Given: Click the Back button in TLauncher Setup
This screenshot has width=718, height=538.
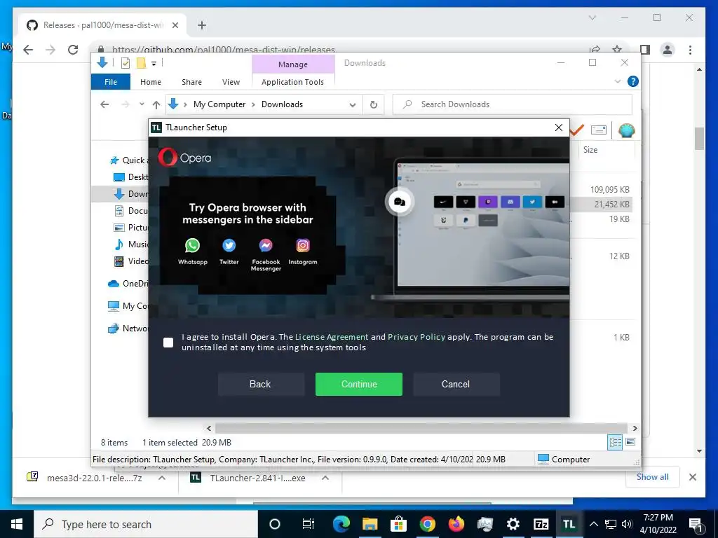Looking at the screenshot, I should pos(260,385).
